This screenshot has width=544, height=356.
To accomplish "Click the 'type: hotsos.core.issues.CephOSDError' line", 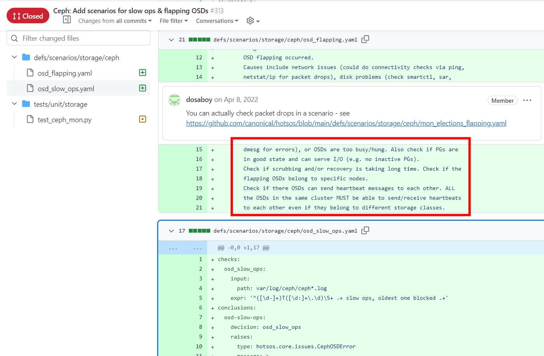I will 296,346.
